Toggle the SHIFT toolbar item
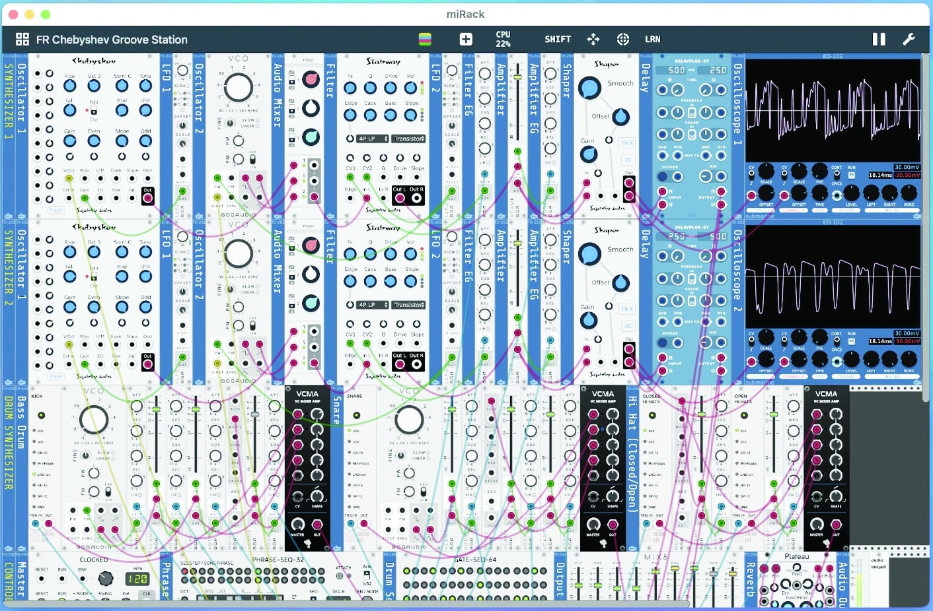 coord(558,39)
